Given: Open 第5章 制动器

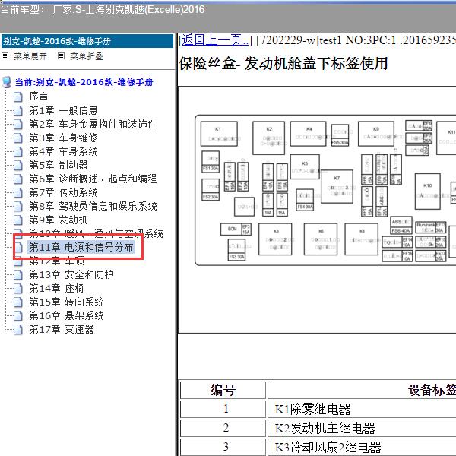Looking at the screenshot, I should coord(59,165).
